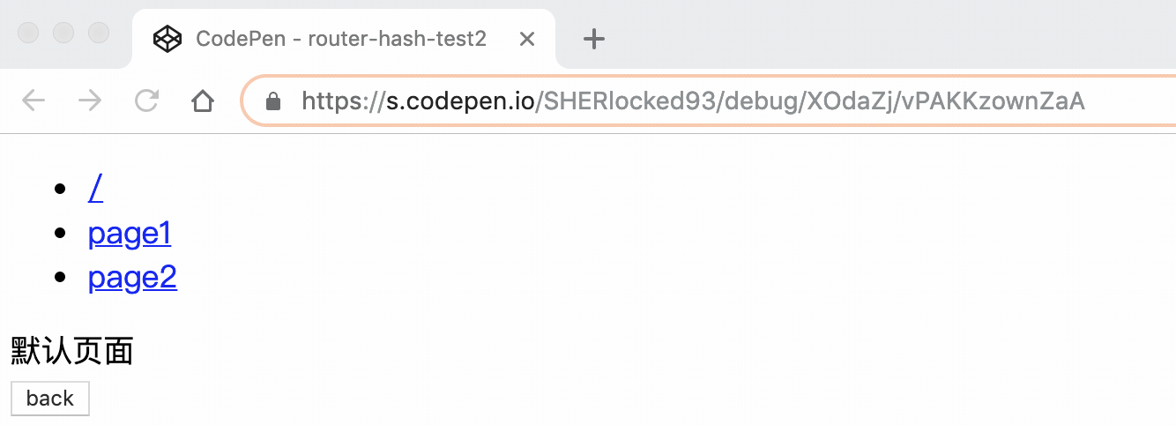The height and width of the screenshot is (425, 1176).
Task: Open a new browser tab
Action: click(594, 39)
